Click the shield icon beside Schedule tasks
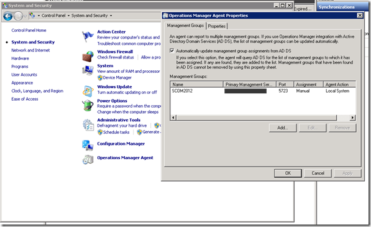The image size is (371, 227). (100, 132)
